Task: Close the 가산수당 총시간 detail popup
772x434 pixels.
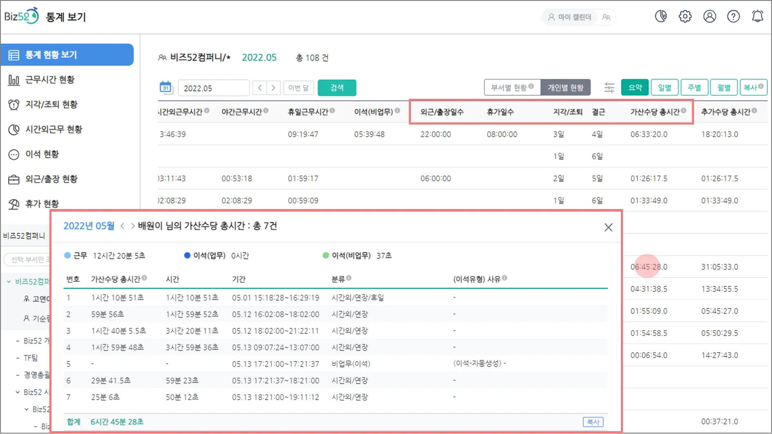Action: [x=608, y=227]
